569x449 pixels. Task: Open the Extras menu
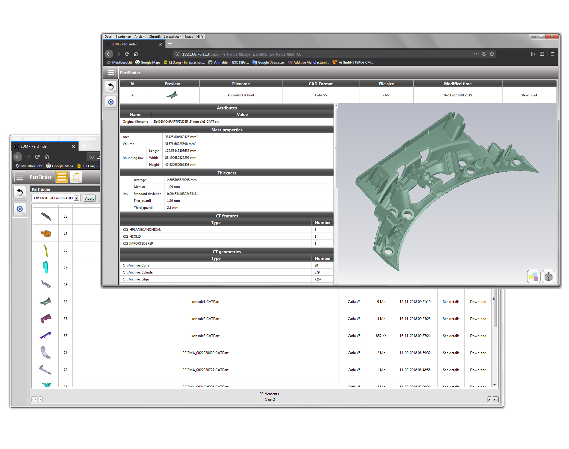pyautogui.click(x=189, y=37)
